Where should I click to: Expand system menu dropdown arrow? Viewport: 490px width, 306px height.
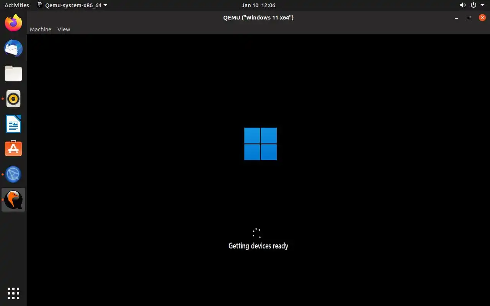point(482,5)
